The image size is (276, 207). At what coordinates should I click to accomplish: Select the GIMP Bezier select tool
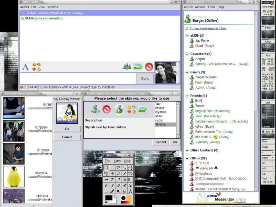pyautogui.click(x=130, y=168)
